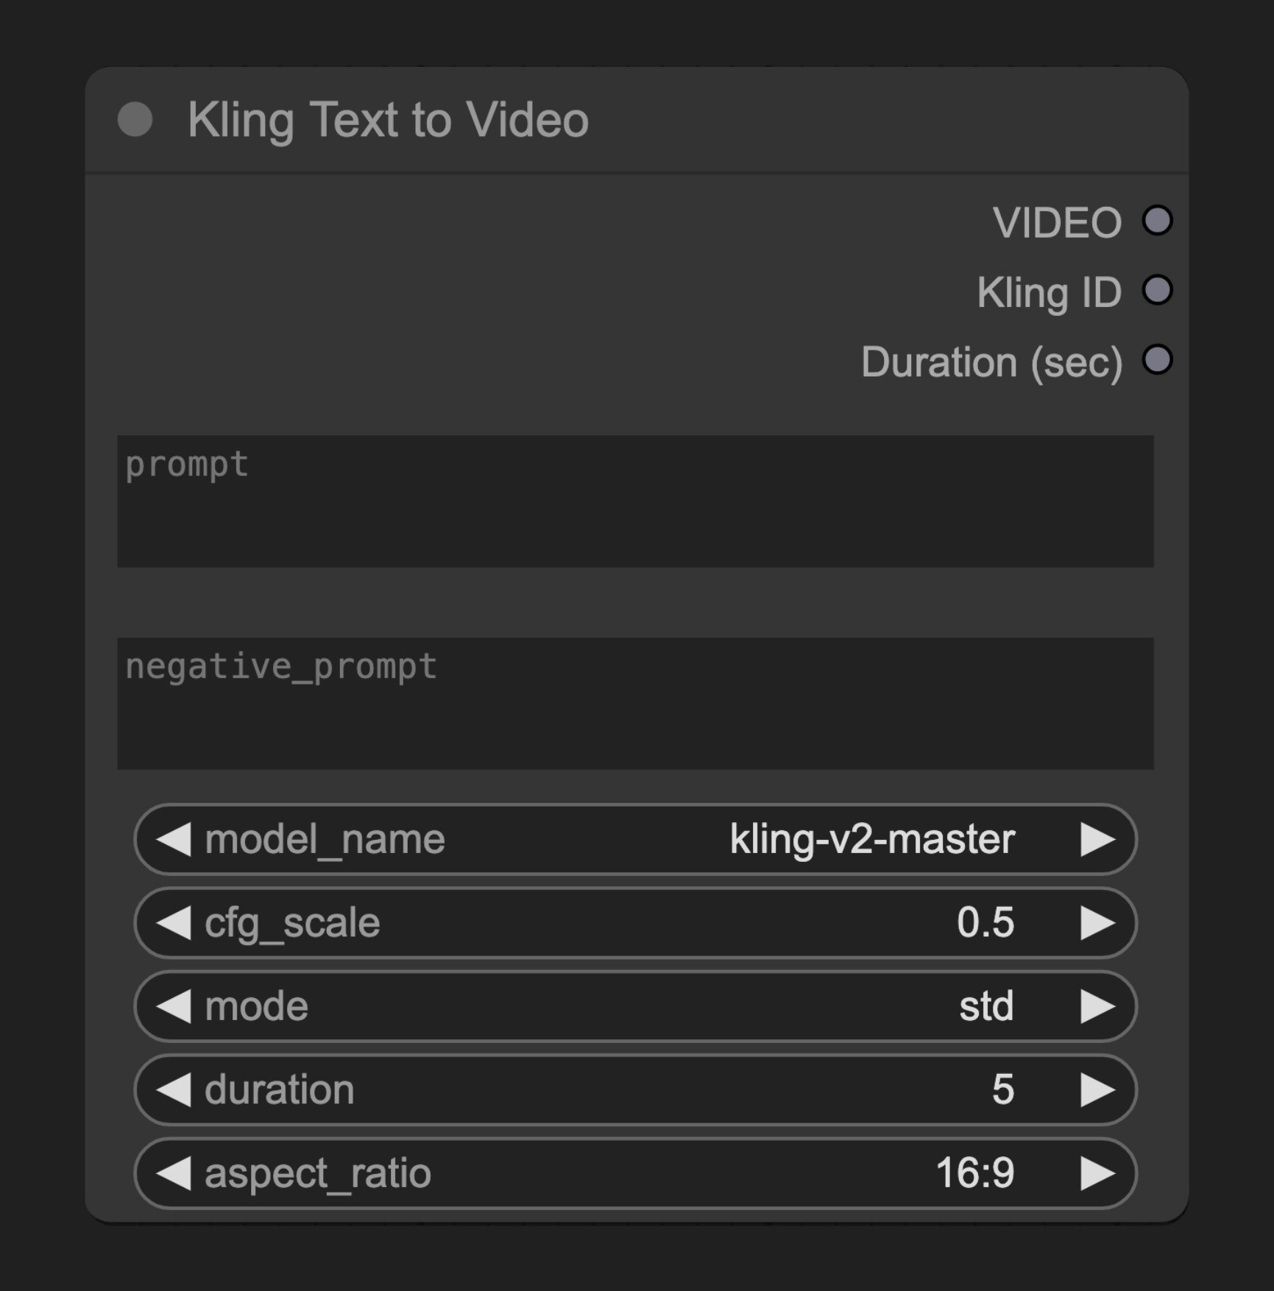Image resolution: width=1274 pixels, height=1291 pixels.
Task: Click the VIDEO output socket
Action: (1157, 221)
